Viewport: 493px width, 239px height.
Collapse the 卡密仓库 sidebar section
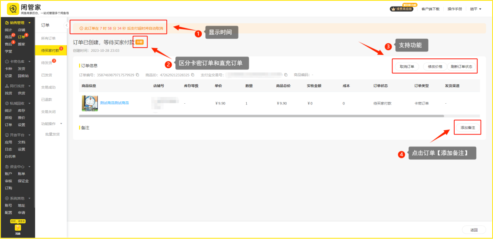point(29,61)
